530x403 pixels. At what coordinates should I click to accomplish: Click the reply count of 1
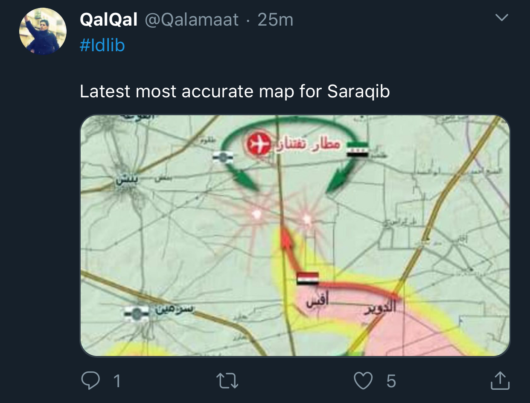(117, 381)
